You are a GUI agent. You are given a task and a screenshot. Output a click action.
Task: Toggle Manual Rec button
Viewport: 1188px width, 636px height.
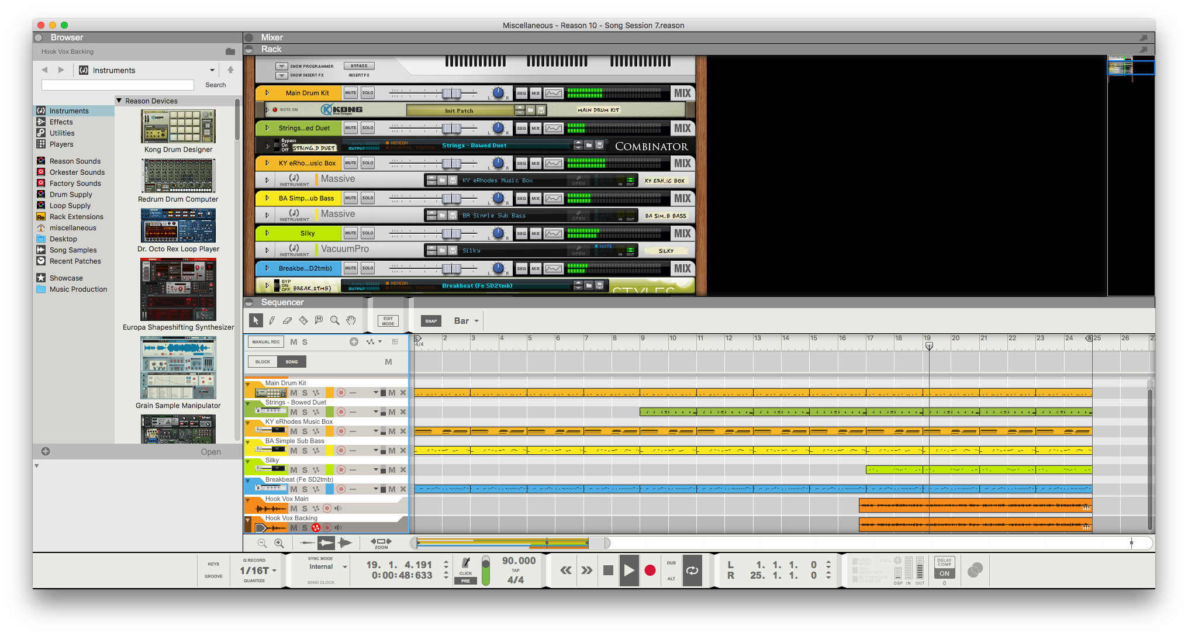coord(266,342)
